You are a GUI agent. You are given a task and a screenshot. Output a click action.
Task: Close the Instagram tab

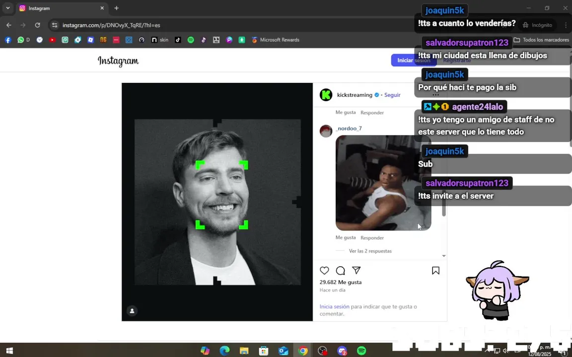pyautogui.click(x=102, y=8)
